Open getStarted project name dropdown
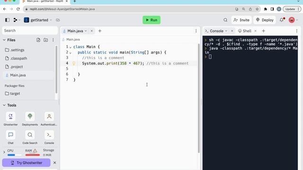The width and height of the screenshot is (303, 170). (x=38, y=20)
